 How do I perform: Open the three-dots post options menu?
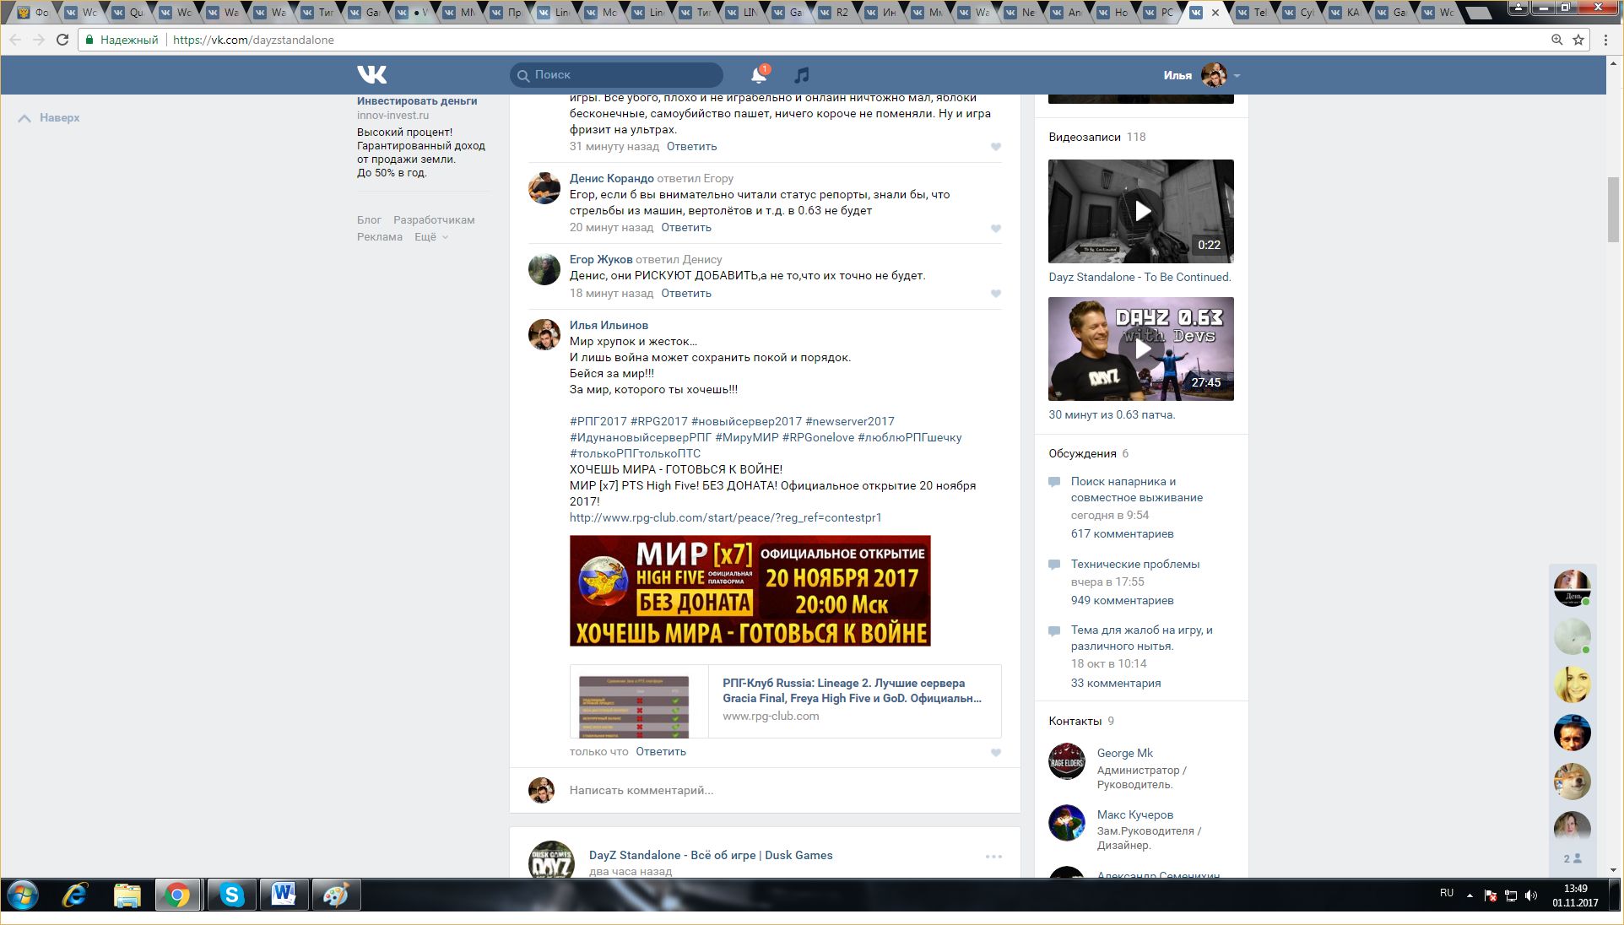pyautogui.click(x=993, y=857)
